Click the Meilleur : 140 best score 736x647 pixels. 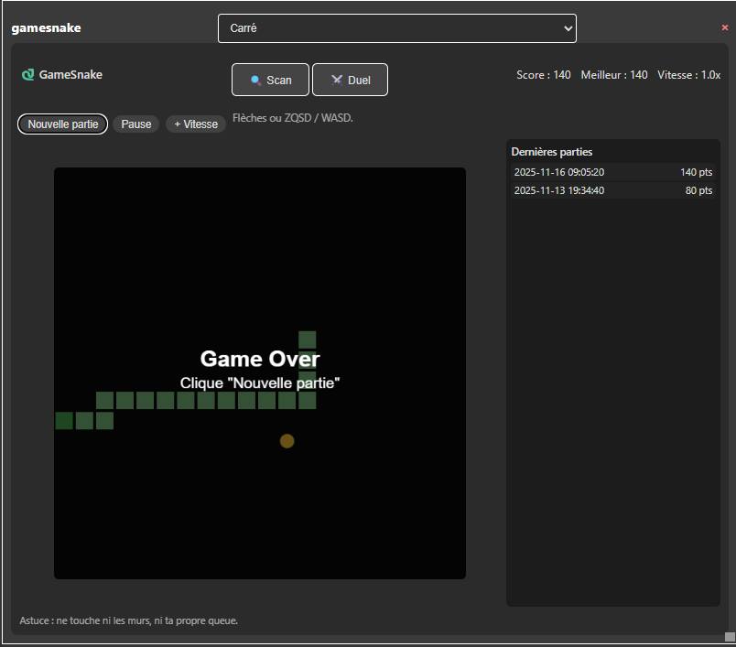click(x=613, y=75)
